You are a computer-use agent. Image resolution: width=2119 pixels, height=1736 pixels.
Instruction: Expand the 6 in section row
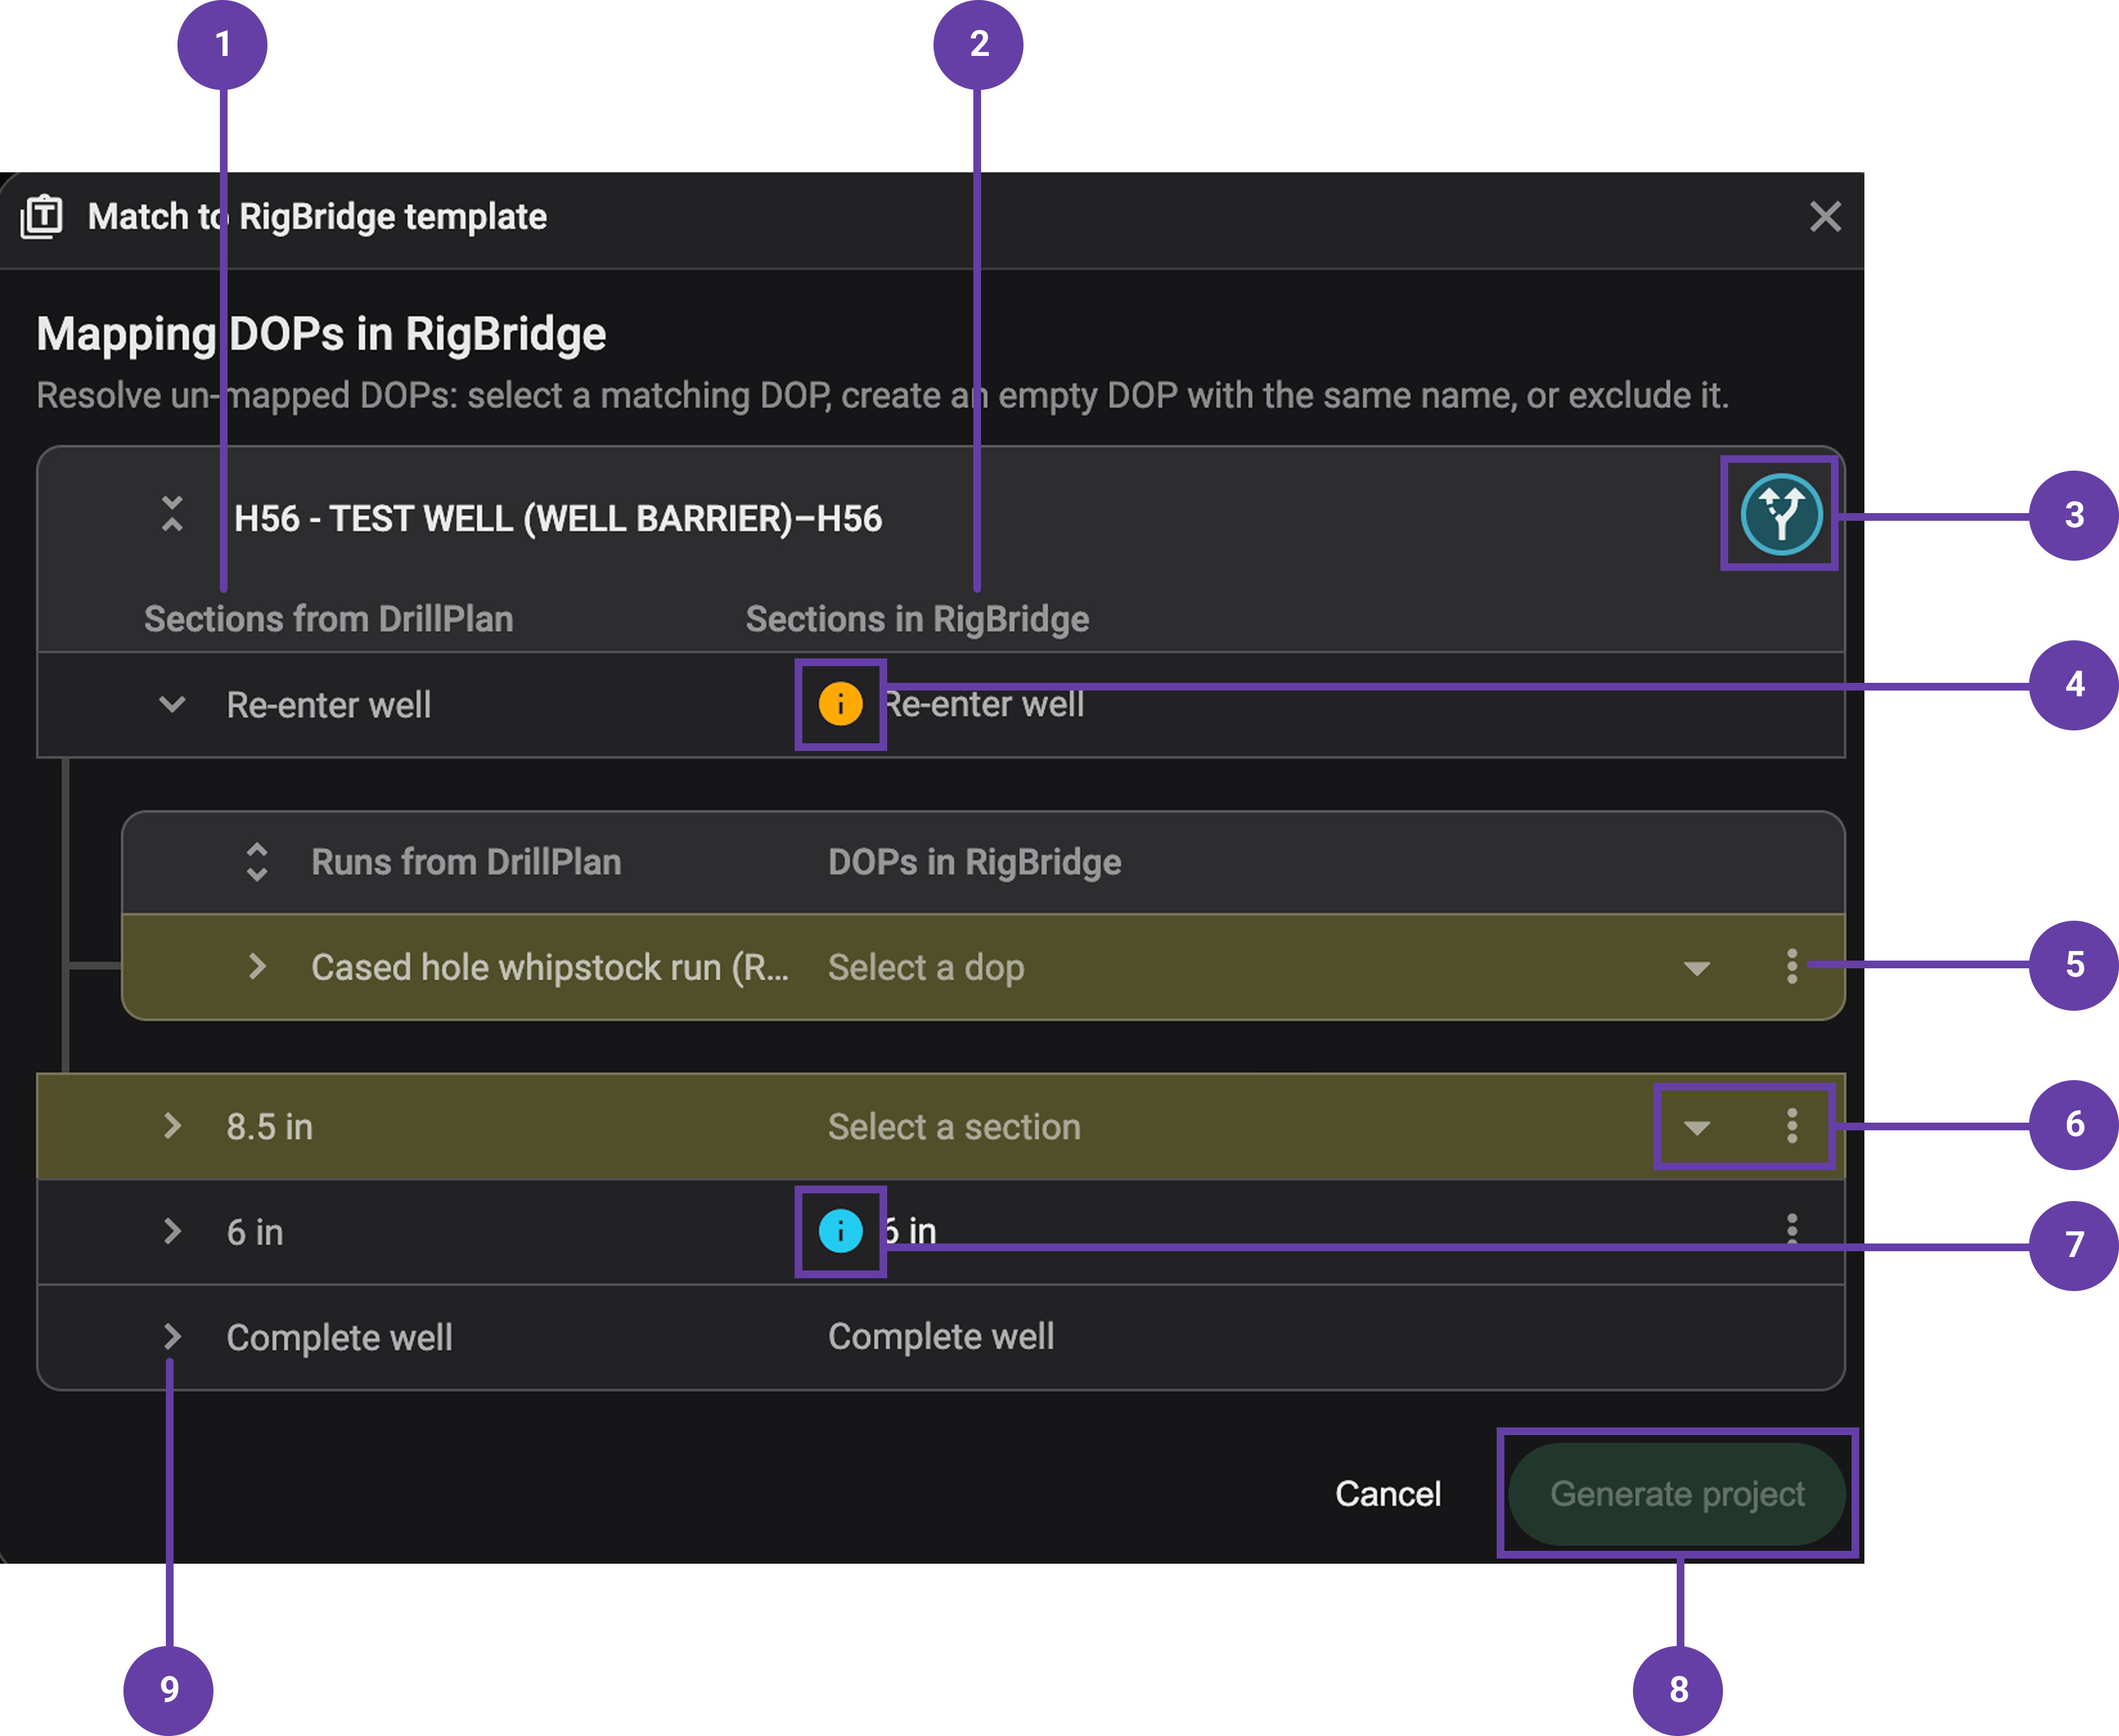(172, 1231)
